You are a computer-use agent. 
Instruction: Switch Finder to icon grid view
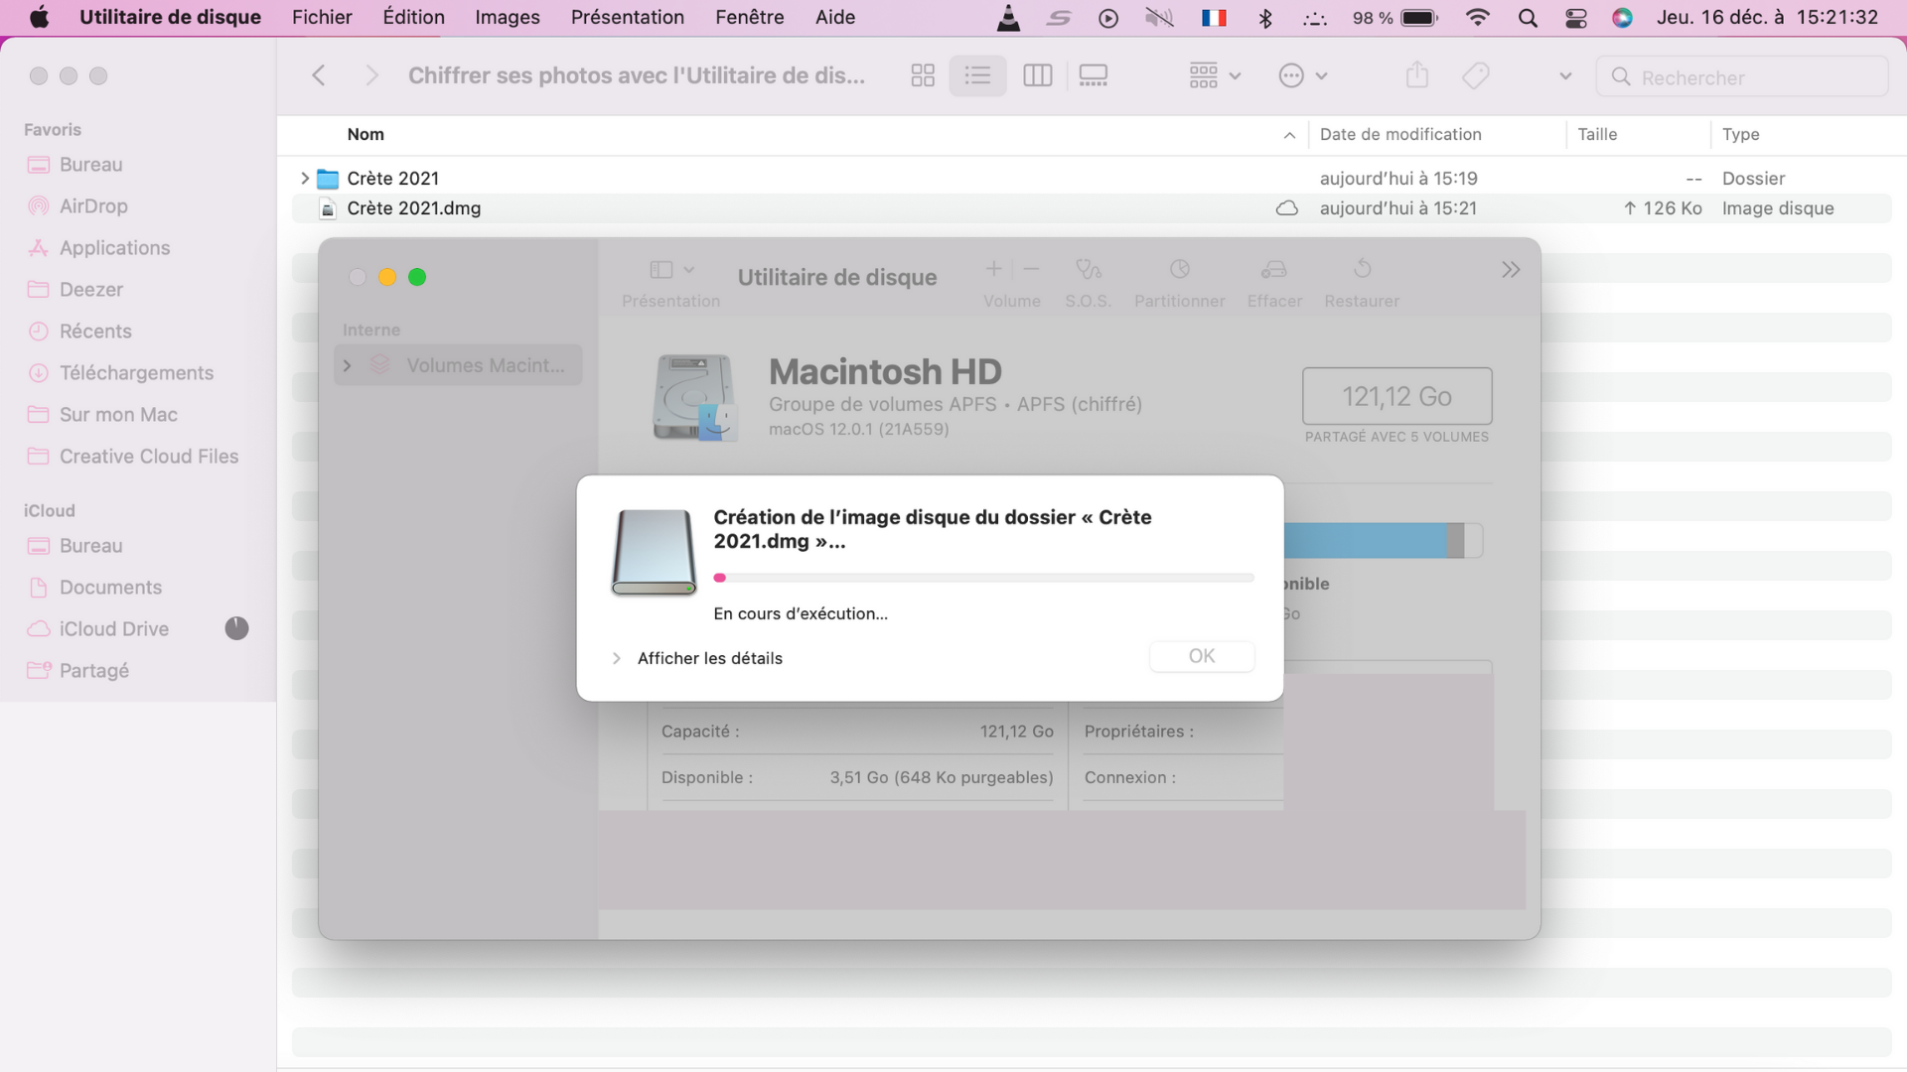click(x=922, y=75)
